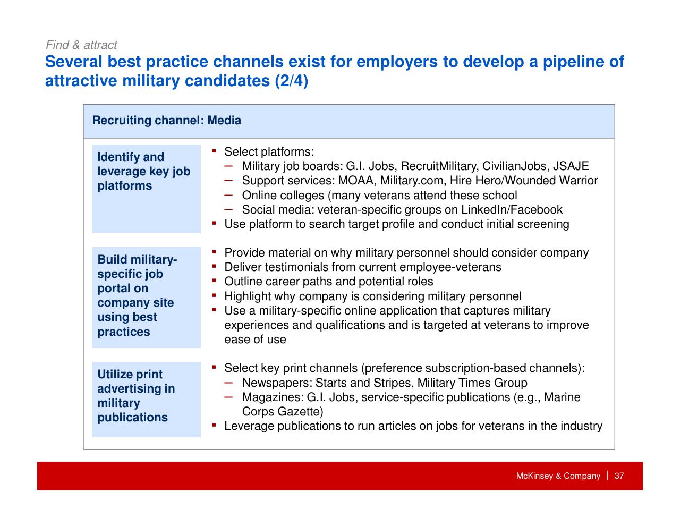Click 'Select key print channels' bullet
The width and height of the screenshot is (680, 526).
tap(404, 368)
